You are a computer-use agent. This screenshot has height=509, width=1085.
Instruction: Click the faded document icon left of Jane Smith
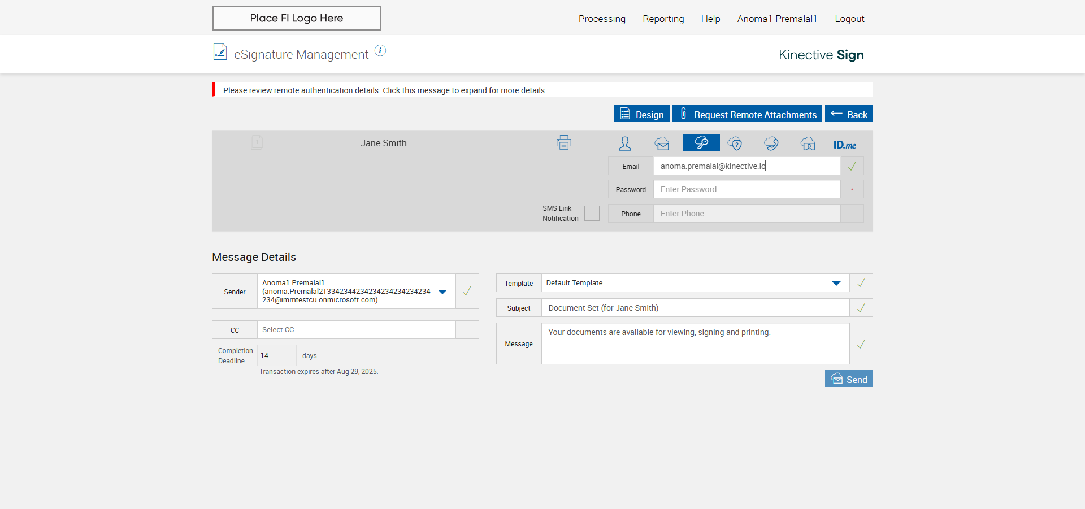pos(257,142)
